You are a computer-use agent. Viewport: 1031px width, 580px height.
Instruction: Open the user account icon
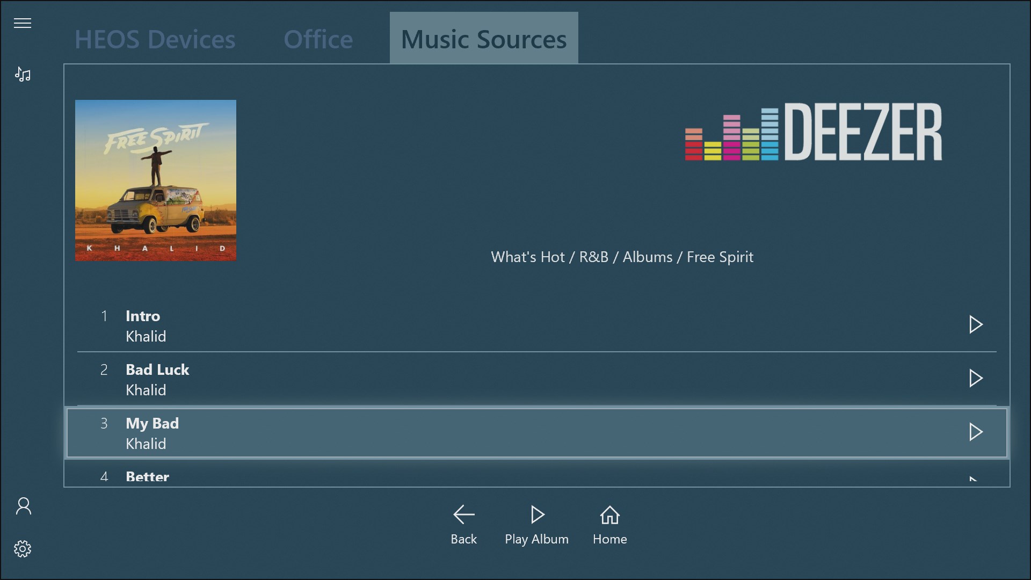coord(23,506)
